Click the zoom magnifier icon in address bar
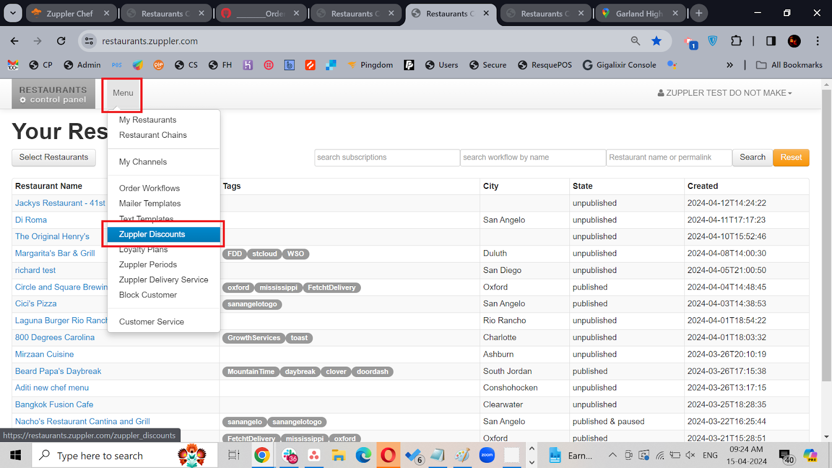832x468 pixels. pyautogui.click(x=635, y=41)
